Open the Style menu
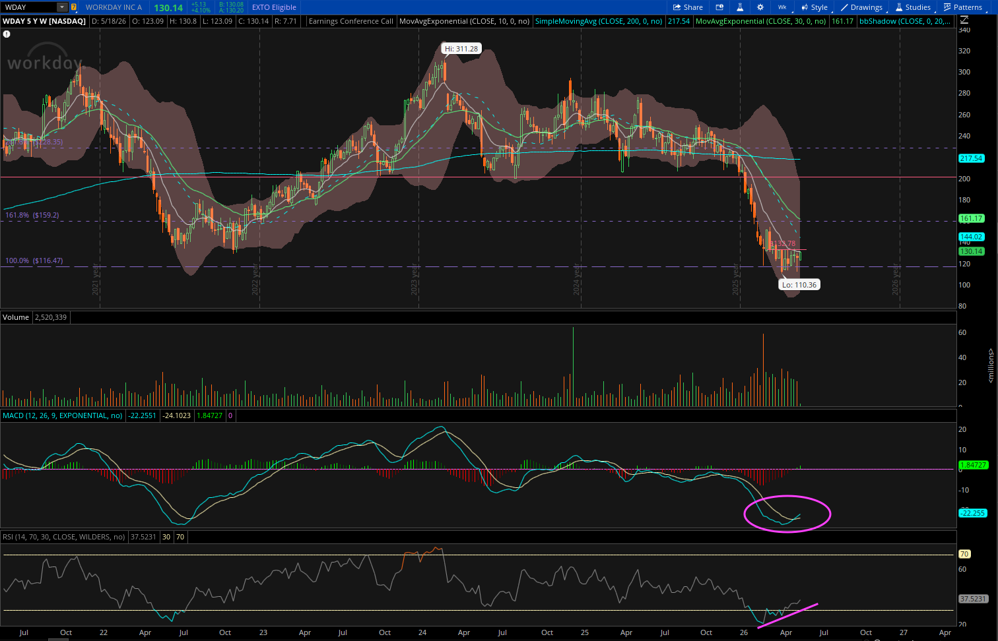This screenshot has width=998, height=641. pyautogui.click(x=815, y=7)
